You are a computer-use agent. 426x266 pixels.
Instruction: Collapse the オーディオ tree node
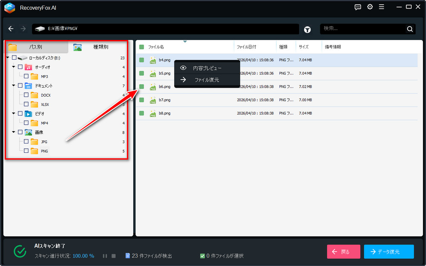click(14, 67)
